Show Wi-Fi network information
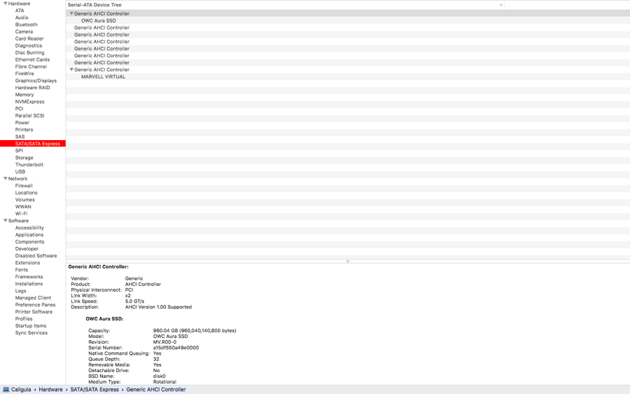Viewport: 630px width, 394px height. [x=21, y=213]
